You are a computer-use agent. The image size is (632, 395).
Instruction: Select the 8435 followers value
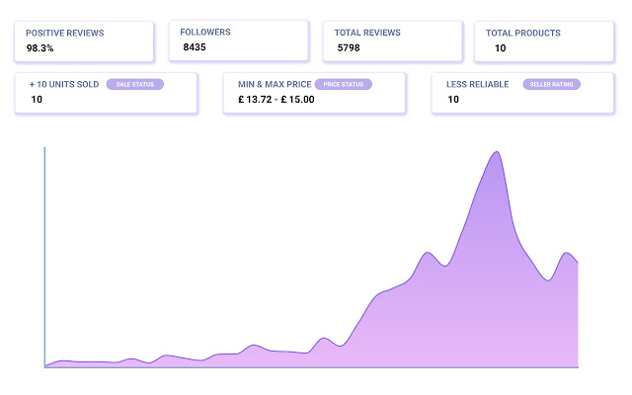(195, 47)
